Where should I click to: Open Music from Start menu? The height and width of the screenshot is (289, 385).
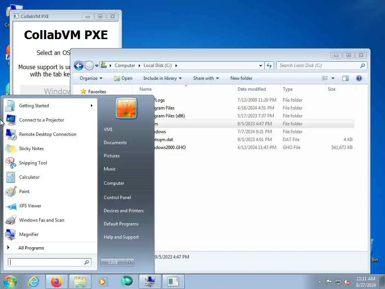[x=110, y=169]
